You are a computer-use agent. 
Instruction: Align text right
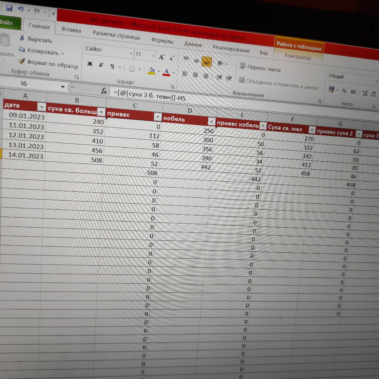pyautogui.click(x=205, y=76)
